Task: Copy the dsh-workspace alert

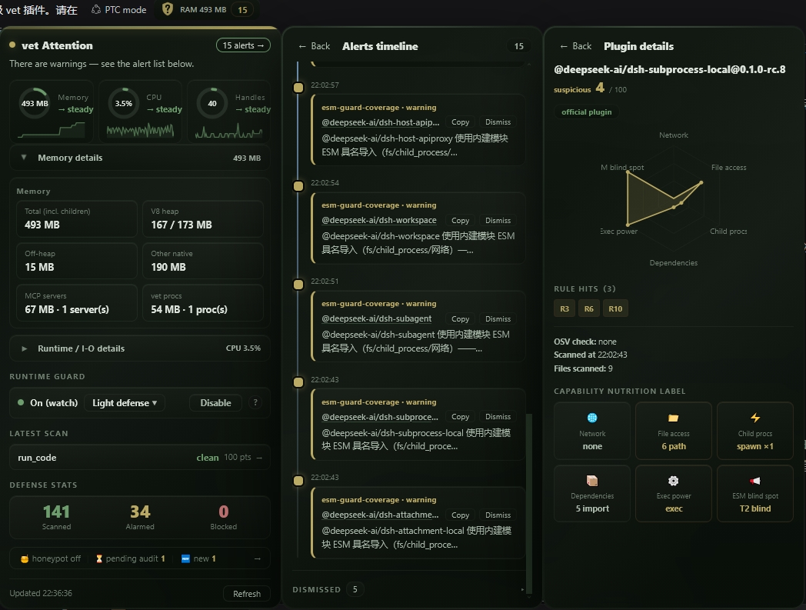Action: click(x=460, y=220)
